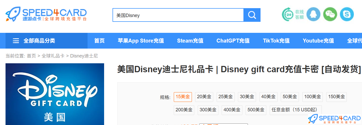Go to the 首页 nav item
This screenshot has height=125, width=362.
[99, 41]
